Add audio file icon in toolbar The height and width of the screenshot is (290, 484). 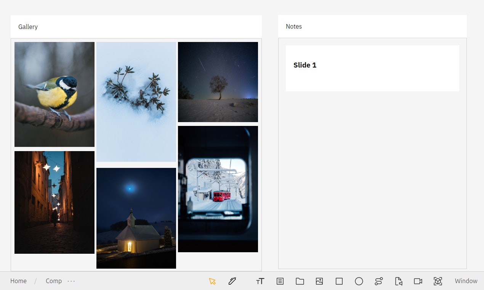coord(398,281)
